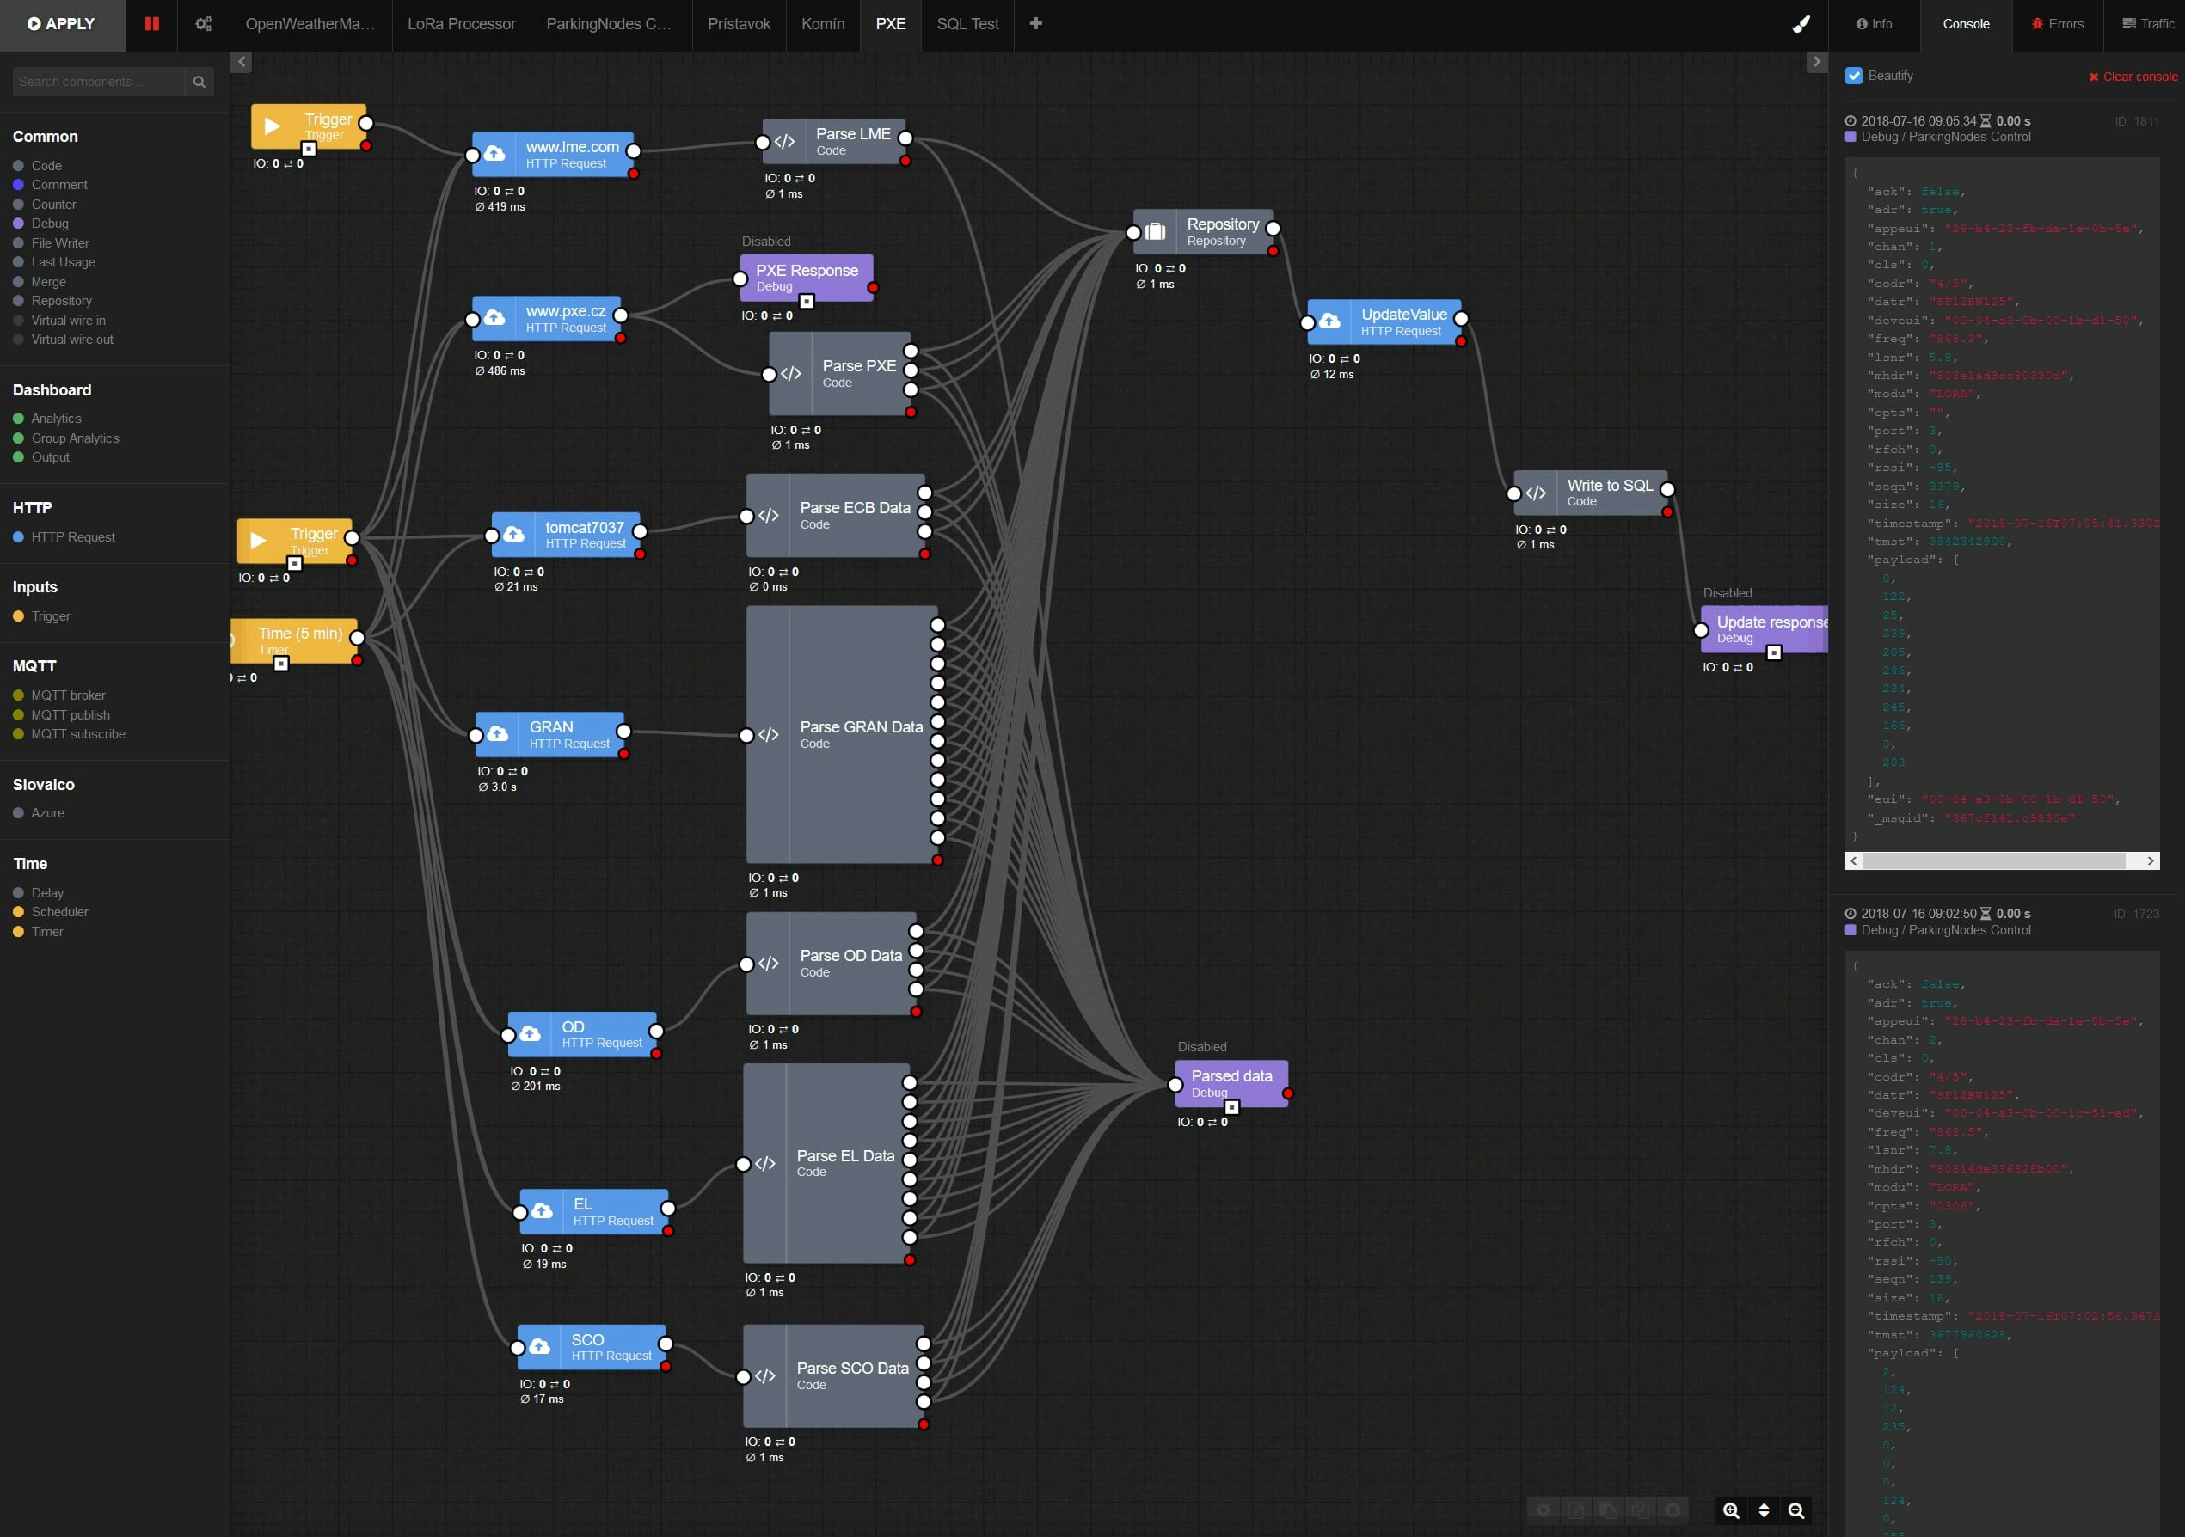Click the dimmed delete icon in the bottom toolbar

(x=1672, y=1510)
